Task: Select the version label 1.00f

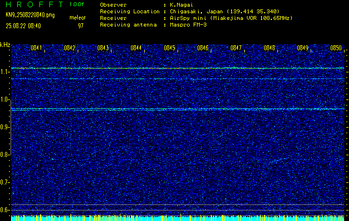Action: (77, 4)
